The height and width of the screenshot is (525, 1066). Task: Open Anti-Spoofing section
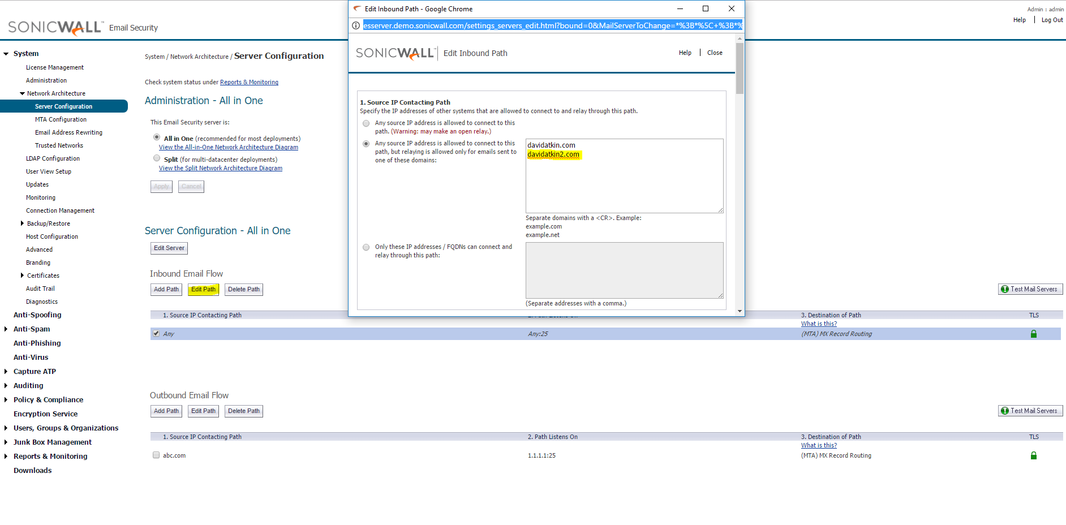click(37, 315)
